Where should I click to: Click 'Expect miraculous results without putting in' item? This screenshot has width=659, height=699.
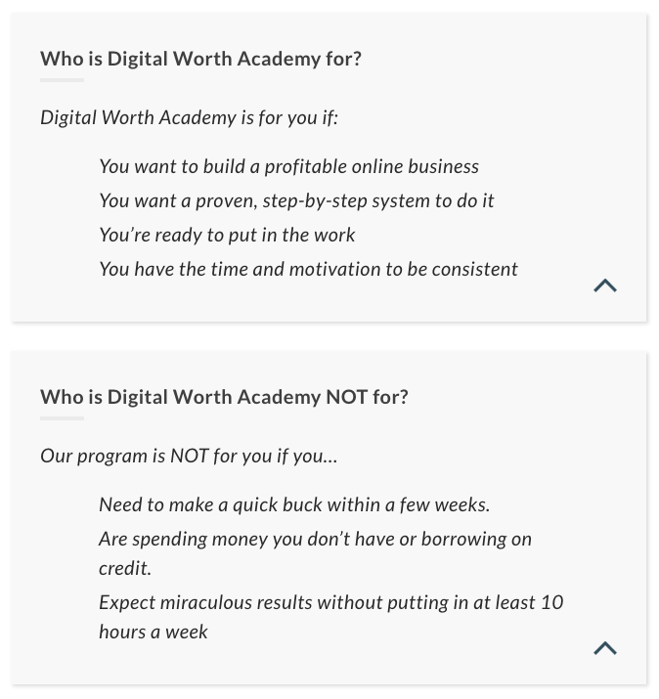click(x=330, y=617)
